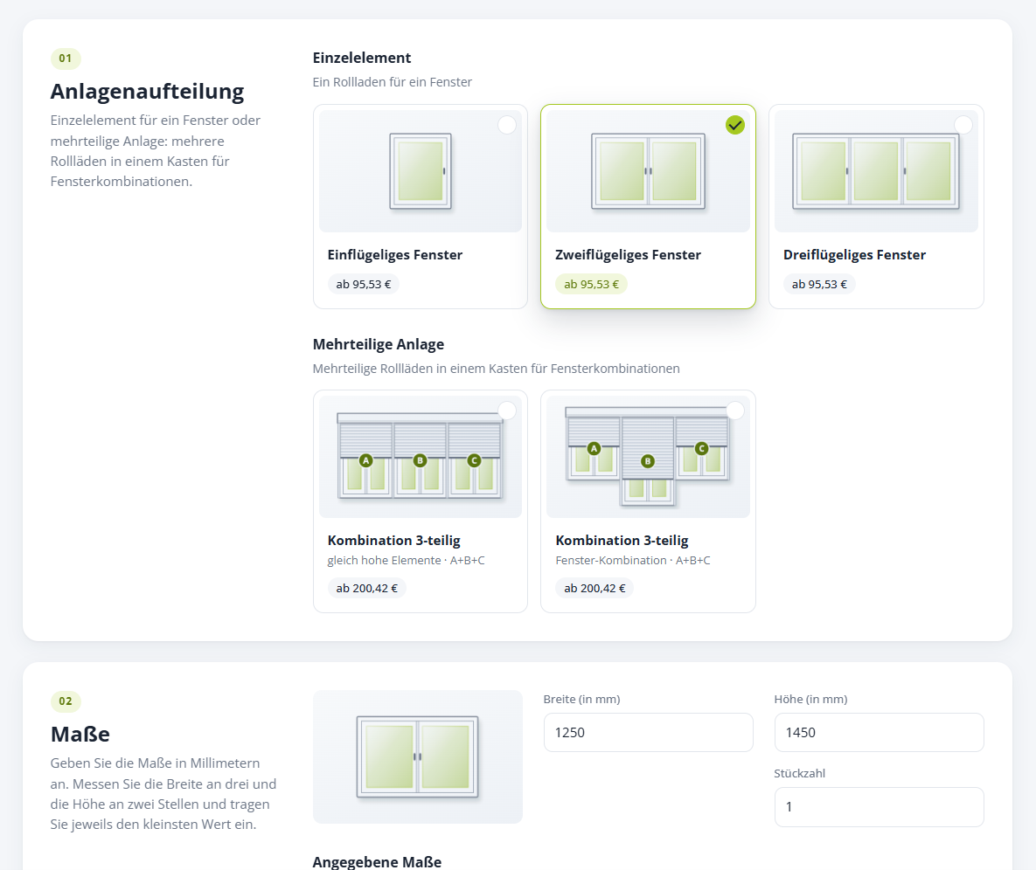The image size is (1036, 870).
Task: Click the three-wing window illustration
Action: coord(876,171)
